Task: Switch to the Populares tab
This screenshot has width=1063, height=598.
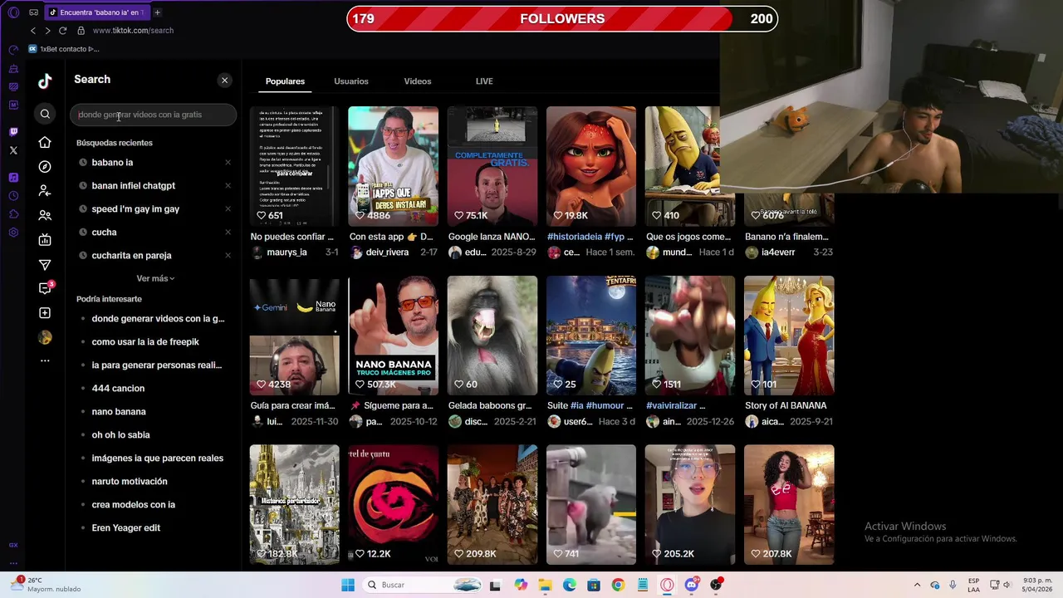Action: (x=285, y=81)
